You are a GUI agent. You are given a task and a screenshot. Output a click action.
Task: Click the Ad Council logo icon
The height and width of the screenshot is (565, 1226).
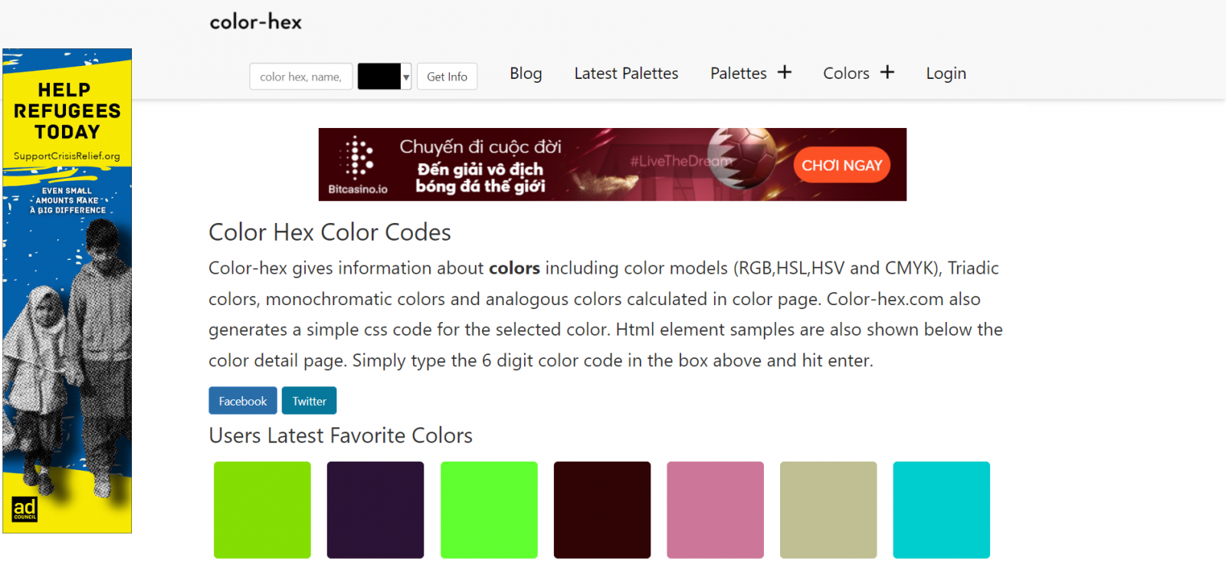click(25, 509)
